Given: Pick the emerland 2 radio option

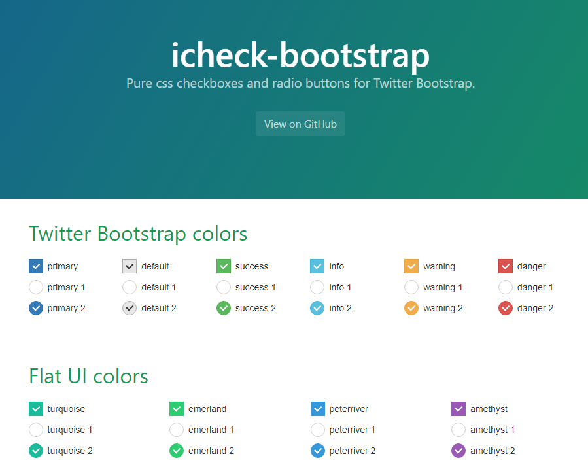Looking at the screenshot, I should (177, 451).
